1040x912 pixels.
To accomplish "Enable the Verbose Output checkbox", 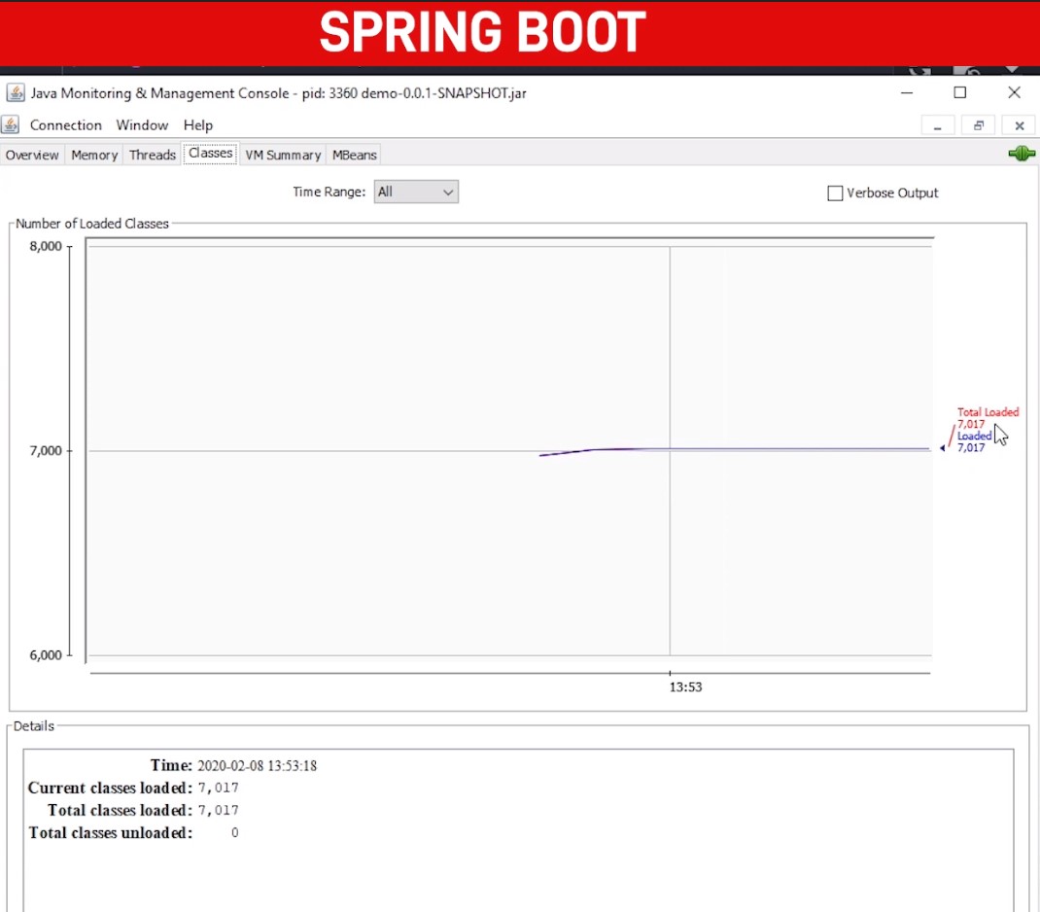I will 834,193.
